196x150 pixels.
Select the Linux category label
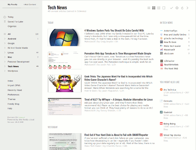11,52
